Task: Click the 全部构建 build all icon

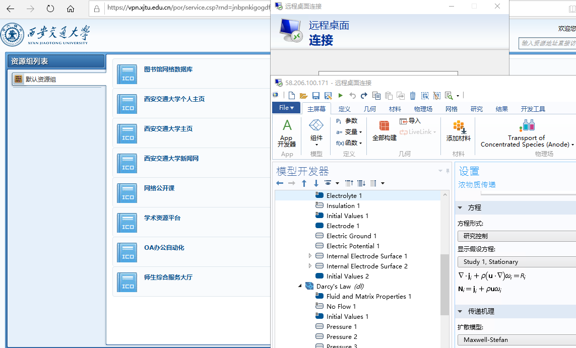Action: coord(385,130)
